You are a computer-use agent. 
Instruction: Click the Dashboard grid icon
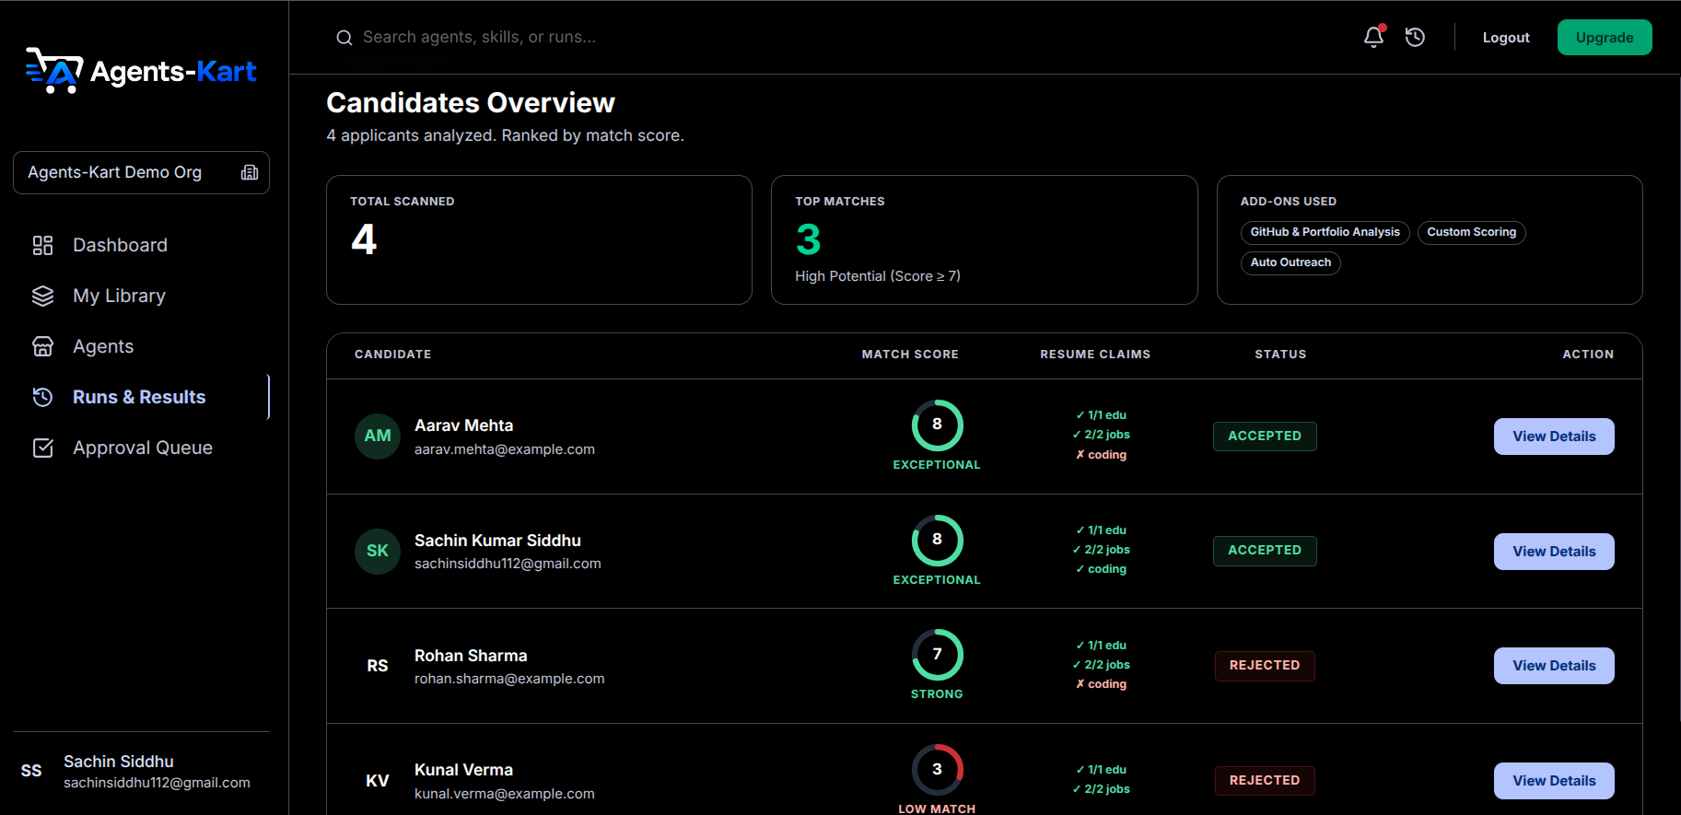click(x=42, y=245)
